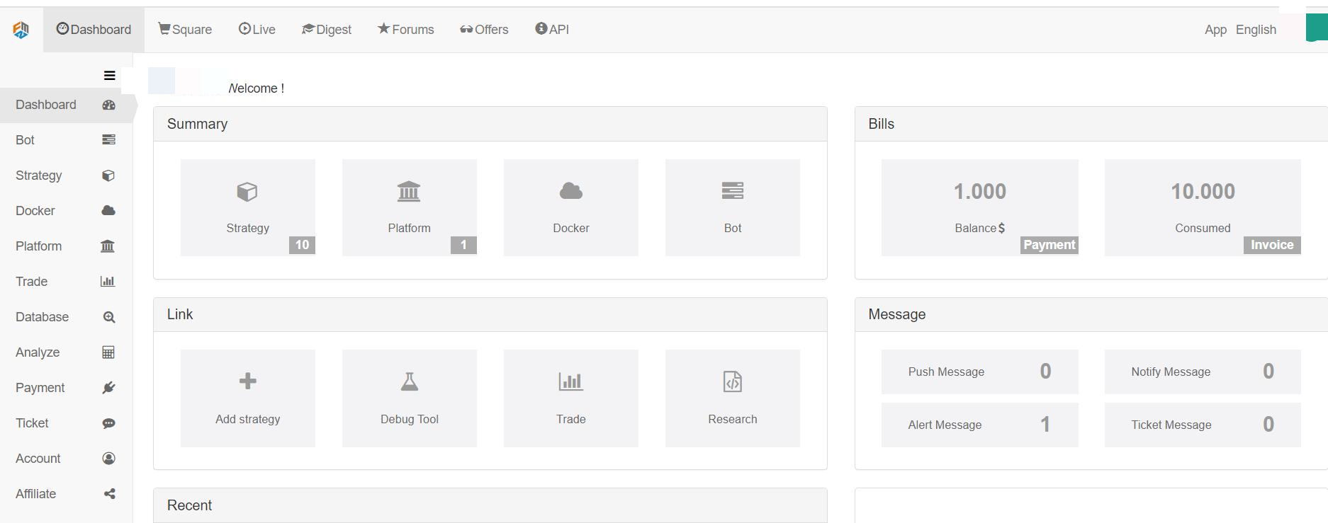Open the Strategy summary card cube icon
The height and width of the screenshot is (523, 1328).
pos(247,192)
